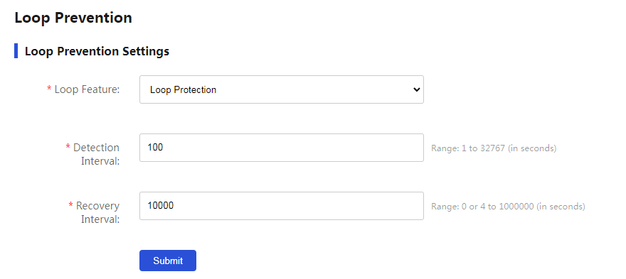The image size is (626, 279).
Task: Focus the Detection Interval input field
Action: coord(282,148)
